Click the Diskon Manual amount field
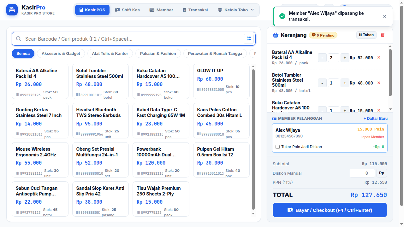 pos(362,173)
